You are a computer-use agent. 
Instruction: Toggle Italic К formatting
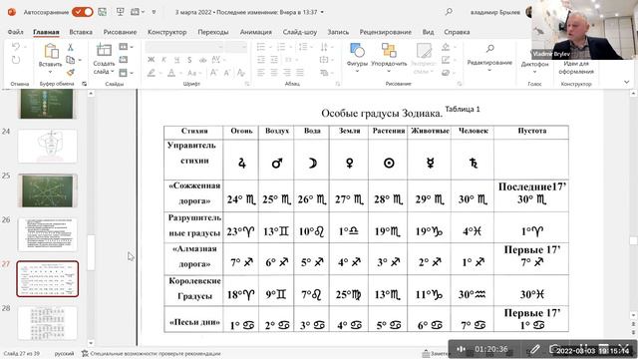click(163, 60)
